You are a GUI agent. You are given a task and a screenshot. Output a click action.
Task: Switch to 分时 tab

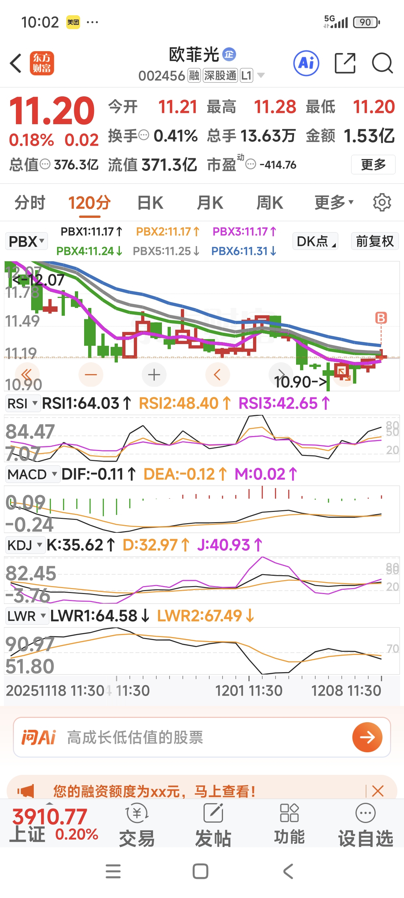[30, 202]
